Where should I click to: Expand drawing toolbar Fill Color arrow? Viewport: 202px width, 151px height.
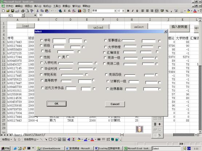82,139
